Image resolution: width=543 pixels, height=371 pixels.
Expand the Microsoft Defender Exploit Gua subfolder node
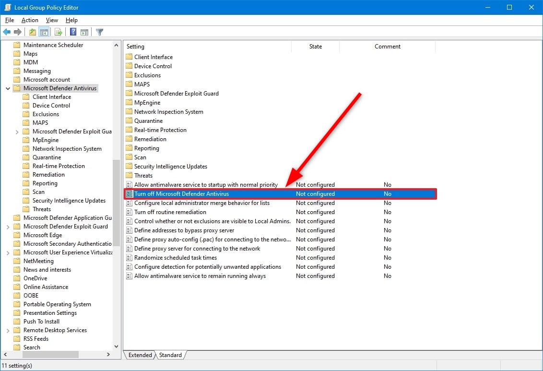pos(17,132)
